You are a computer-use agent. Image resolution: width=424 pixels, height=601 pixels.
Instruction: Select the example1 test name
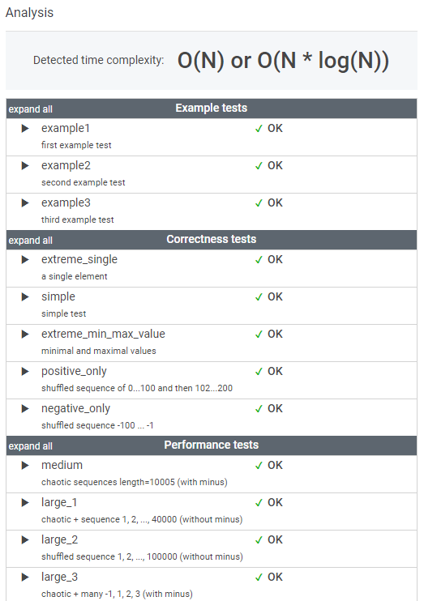click(x=66, y=128)
